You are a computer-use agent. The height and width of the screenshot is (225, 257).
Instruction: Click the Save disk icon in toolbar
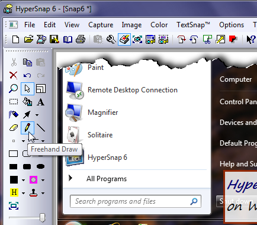[54, 40]
